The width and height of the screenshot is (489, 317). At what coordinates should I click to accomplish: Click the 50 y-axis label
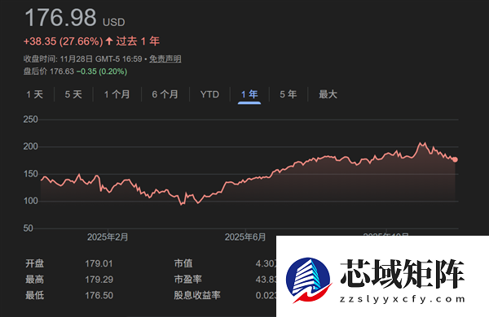[28, 228]
